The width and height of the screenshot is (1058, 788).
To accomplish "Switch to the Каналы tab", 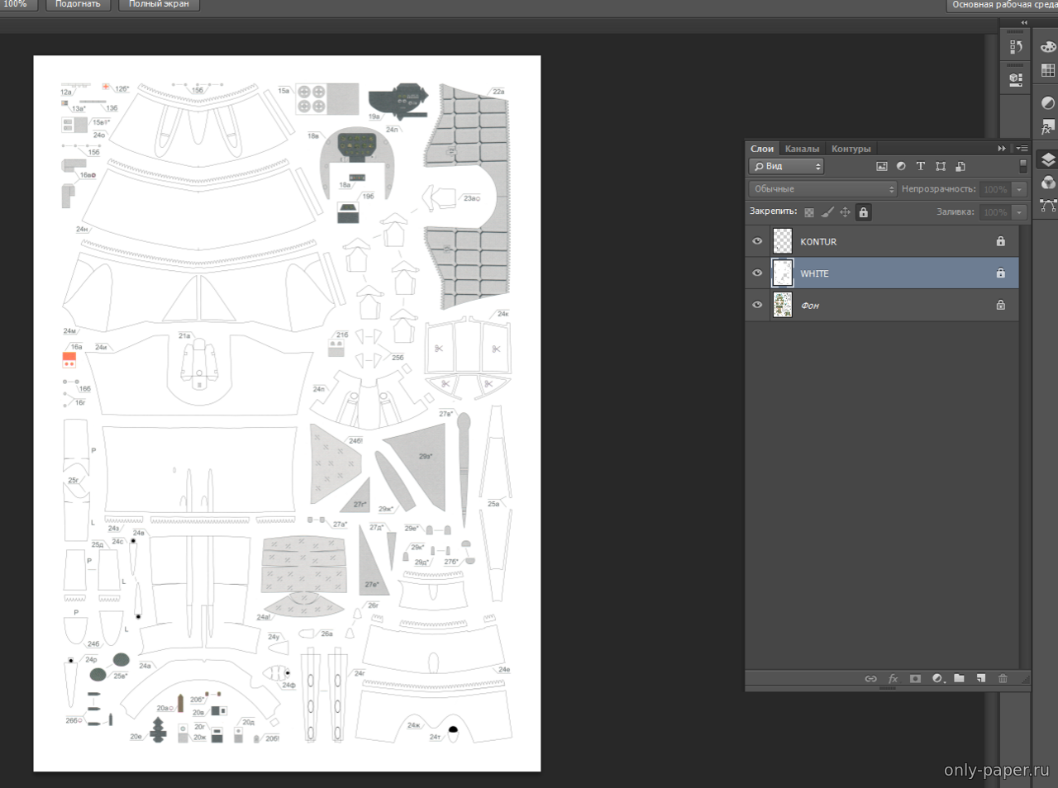I will click(x=802, y=149).
